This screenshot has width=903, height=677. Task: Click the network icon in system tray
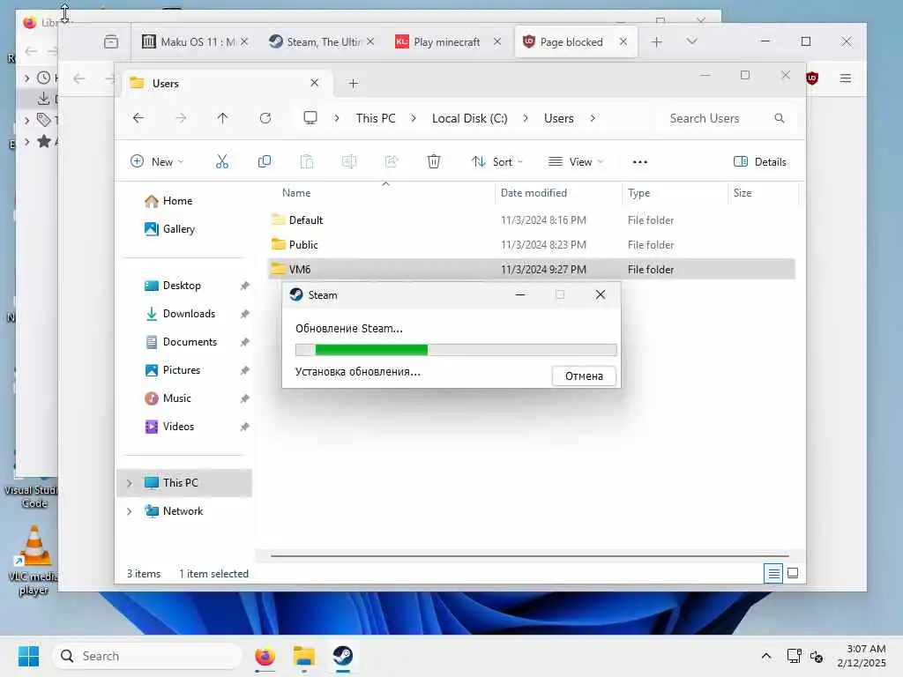coord(795,656)
